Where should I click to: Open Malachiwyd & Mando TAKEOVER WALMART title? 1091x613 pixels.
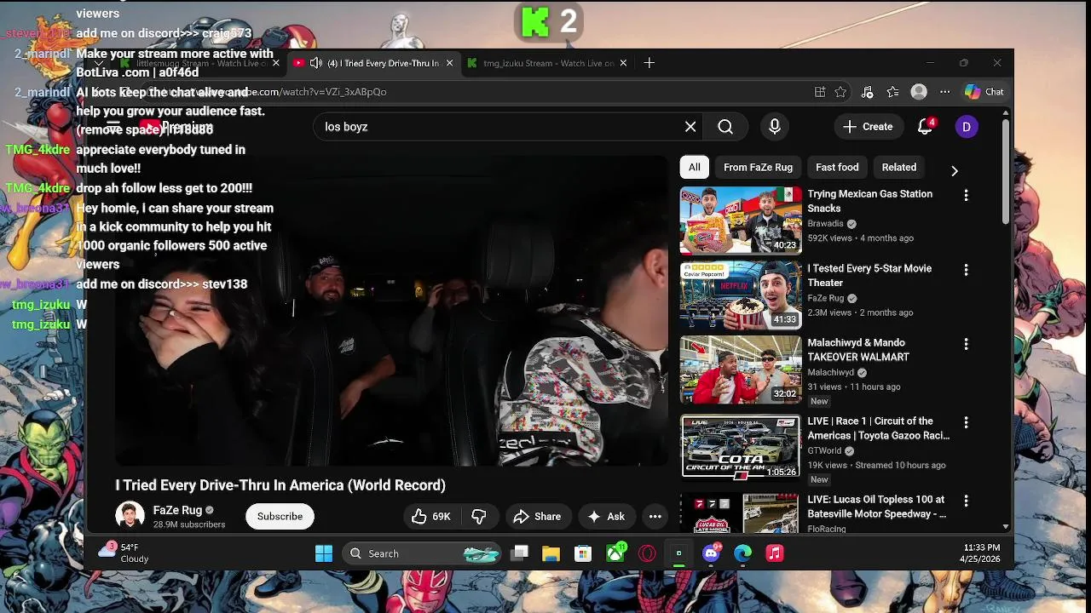[858, 350]
